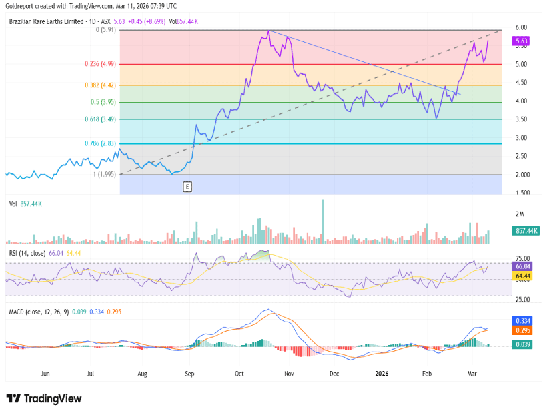Click the Brazilian Rare Earths Limited symbol title

(x=45, y=21)
